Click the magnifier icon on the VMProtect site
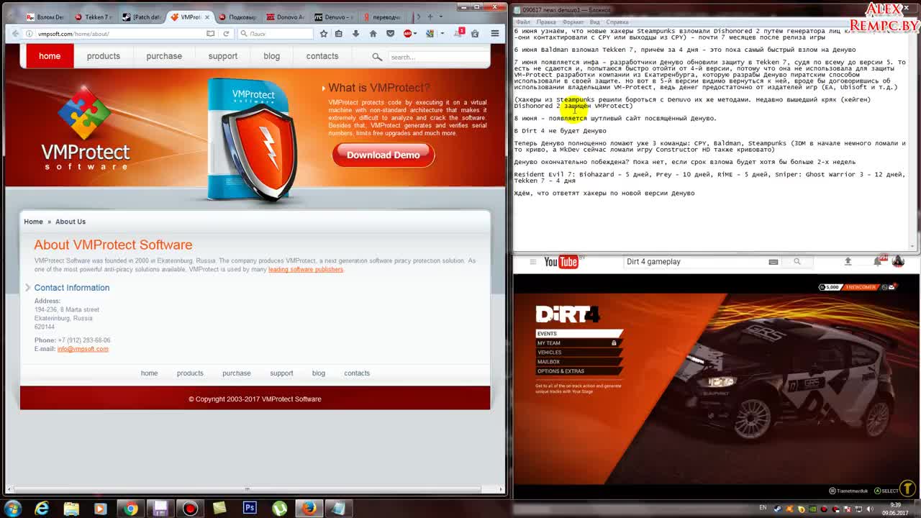Screen dimensions: 921x518 point(377,57)
